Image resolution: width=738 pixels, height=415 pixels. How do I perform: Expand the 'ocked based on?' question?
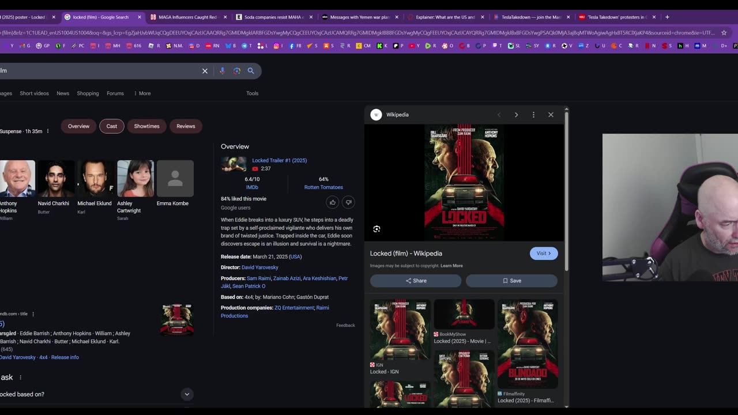coord(187,394)
